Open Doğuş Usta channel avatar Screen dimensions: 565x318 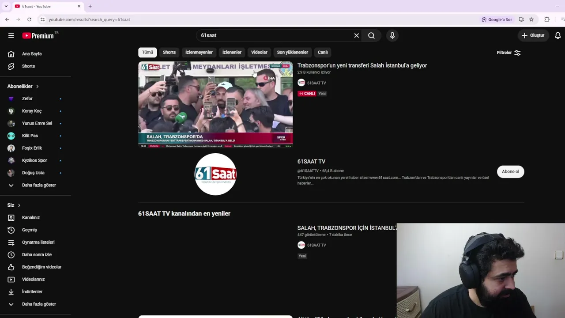click(11, 173)
